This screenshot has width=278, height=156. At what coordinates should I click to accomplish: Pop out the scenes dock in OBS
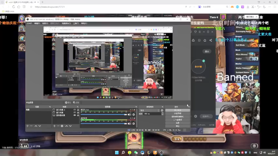click(x=50, y=107)
